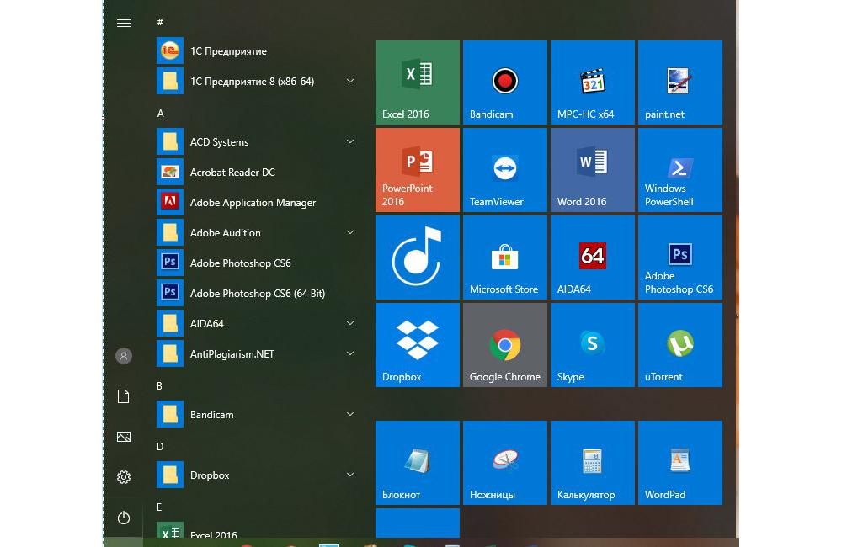Launch AIDA64 from its pinned tile

[x=592, y=258]
